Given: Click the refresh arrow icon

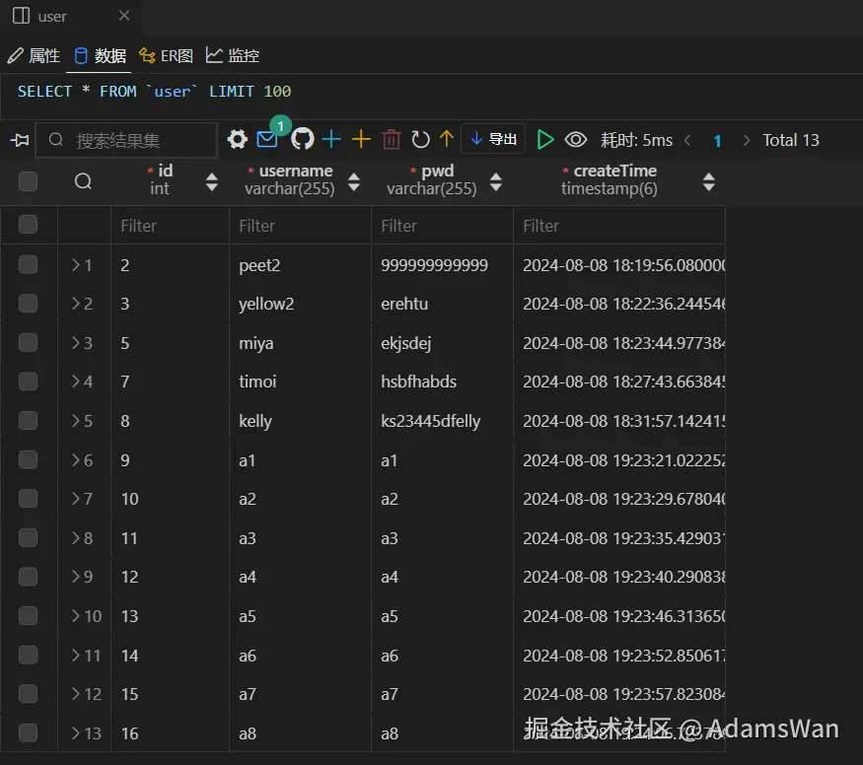Looking at the screenshot, I should [420, 139].
